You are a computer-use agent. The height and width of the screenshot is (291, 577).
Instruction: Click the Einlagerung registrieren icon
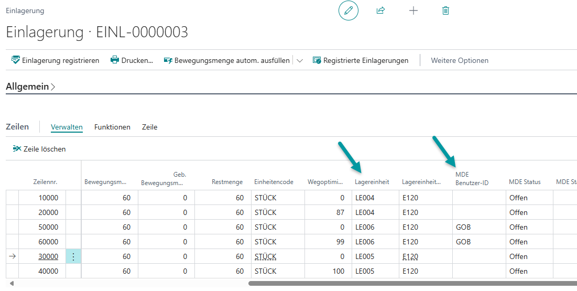(16, 60)
